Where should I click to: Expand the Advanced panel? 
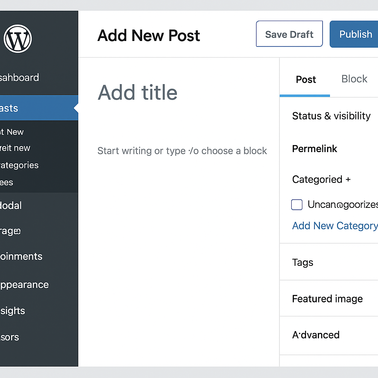[316, 335]
